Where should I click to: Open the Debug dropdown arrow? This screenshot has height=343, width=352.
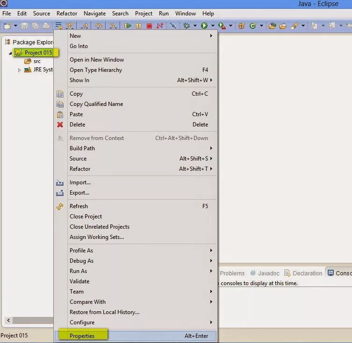click(195, 26)
